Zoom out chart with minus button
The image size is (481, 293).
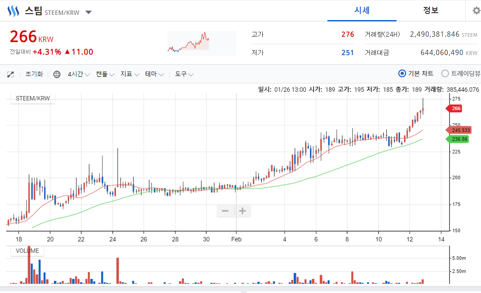coord(225,211)
